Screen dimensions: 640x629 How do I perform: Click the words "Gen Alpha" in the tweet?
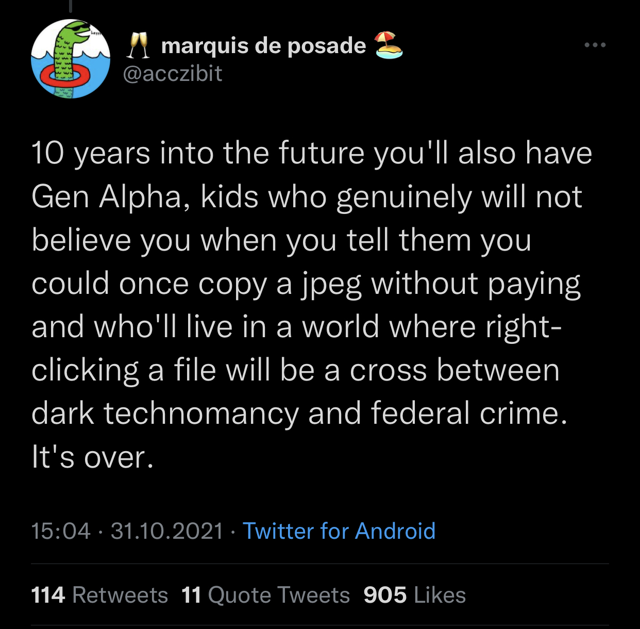(107, 197)
